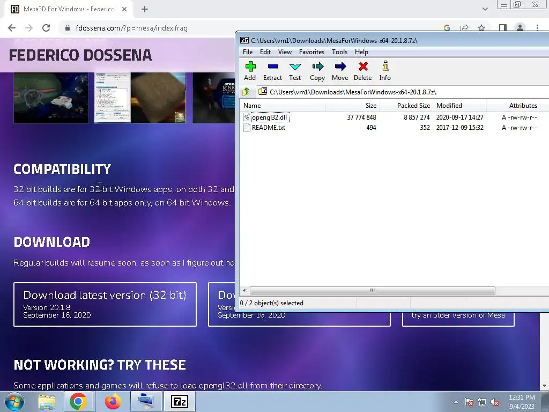Bookmark this page with the star icon
The image size is (549, 412).
click(481, 28)
